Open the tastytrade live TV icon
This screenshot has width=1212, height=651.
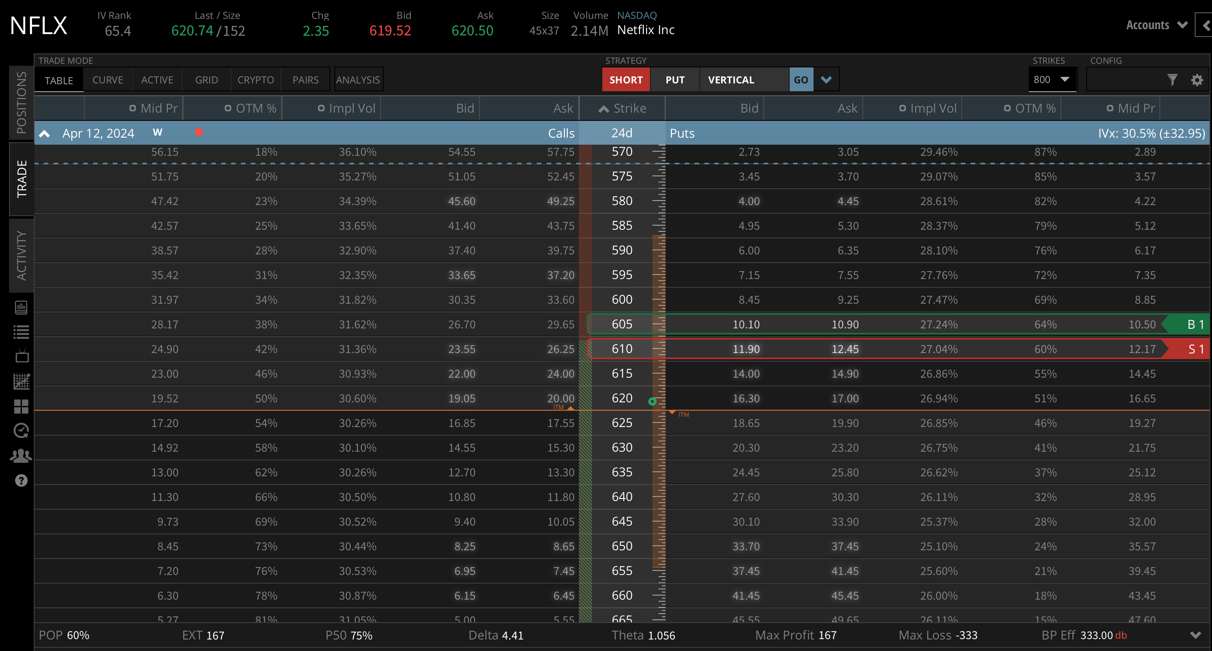coord(21,356)
